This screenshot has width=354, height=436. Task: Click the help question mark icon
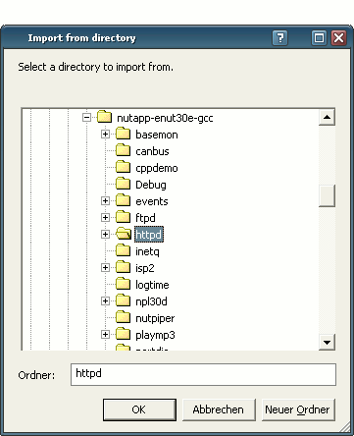(280, 38)
